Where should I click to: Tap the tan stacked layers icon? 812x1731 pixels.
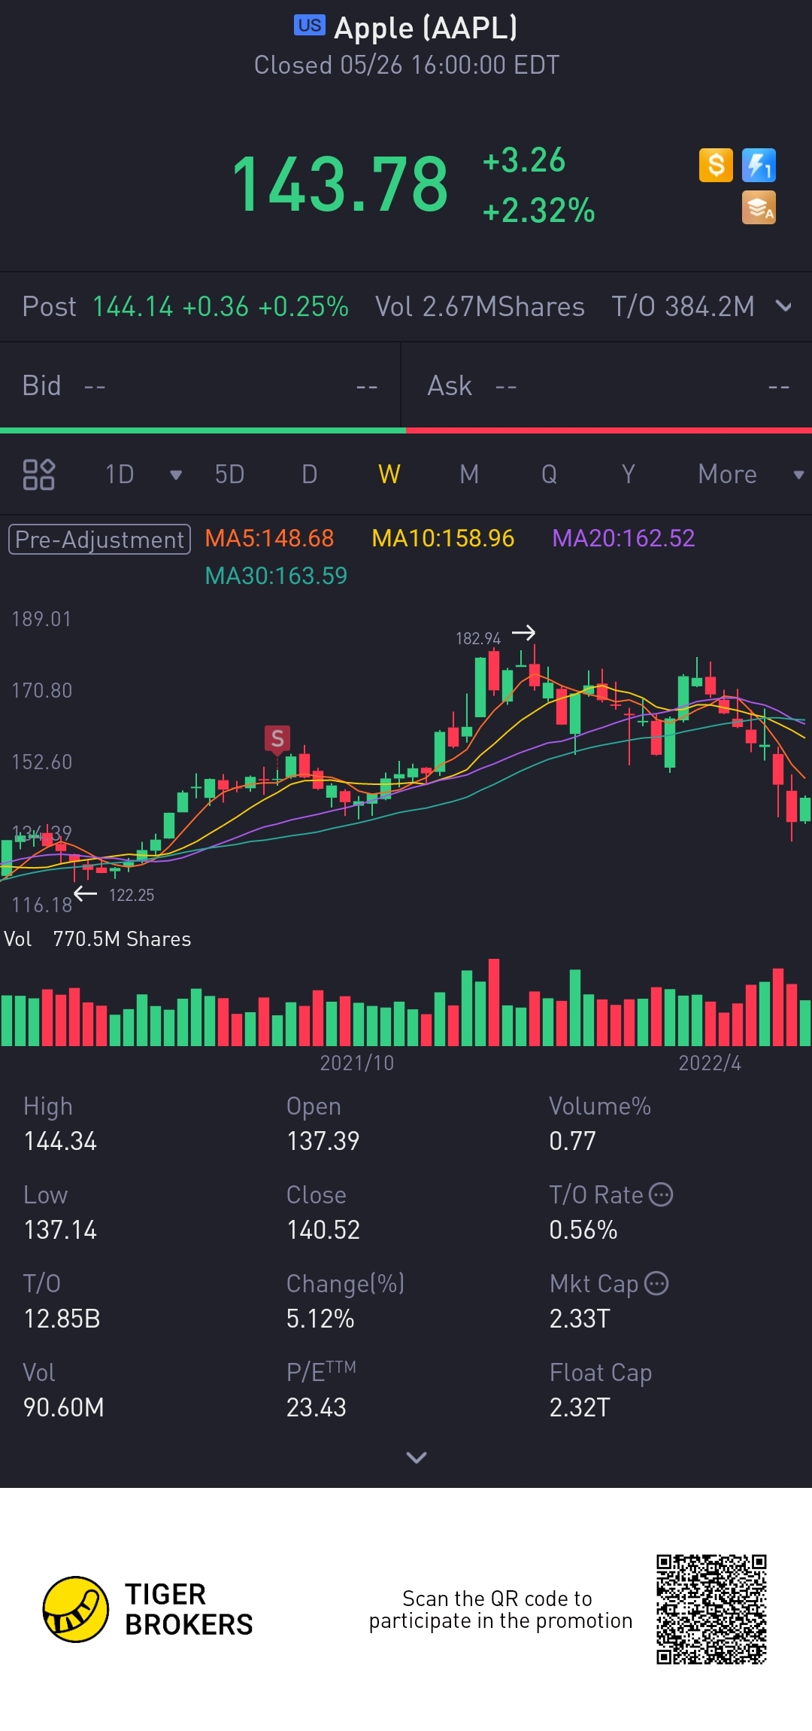(x=759, y=208)
